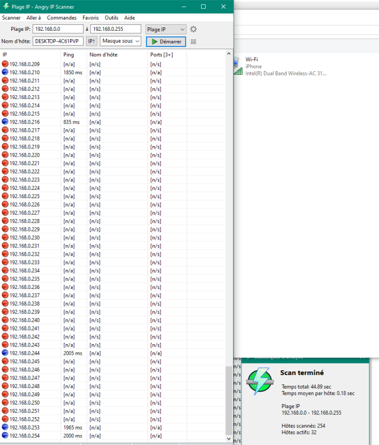
Task: Select the row text 192.168.0.212
Action: pos(25,89)
